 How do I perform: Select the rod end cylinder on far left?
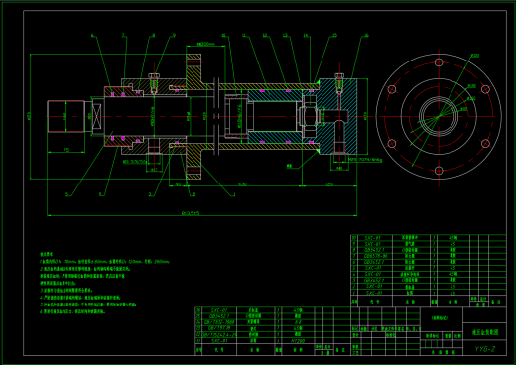pyautogui.click(x=65, y=116)
